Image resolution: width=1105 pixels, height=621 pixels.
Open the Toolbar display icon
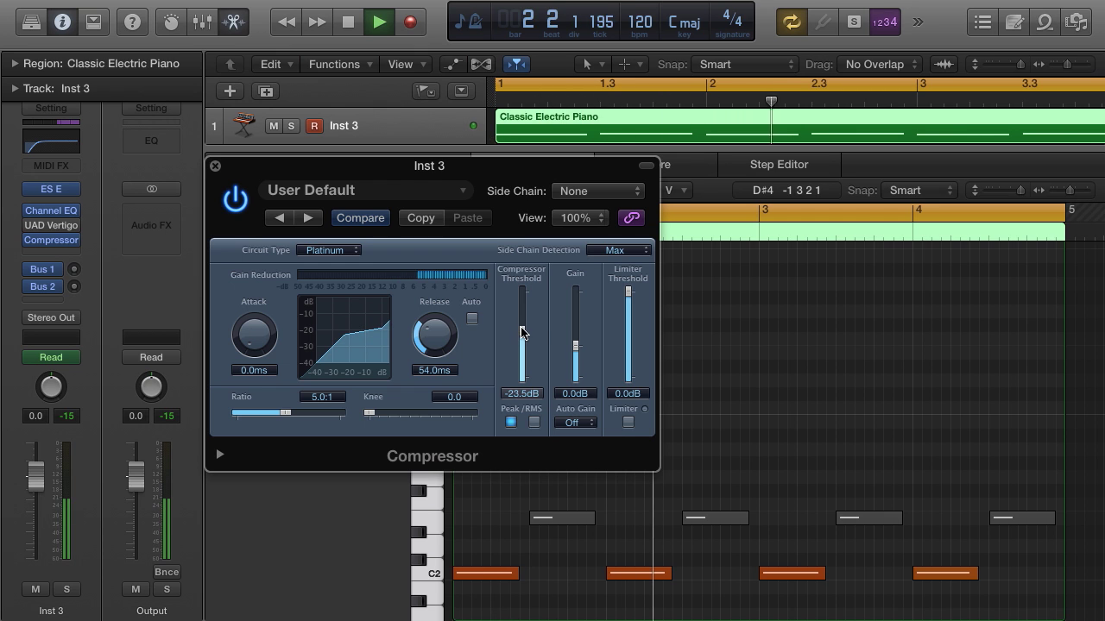(x=93, y=22)
